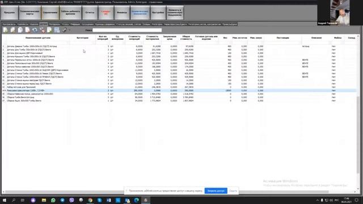This screenshot has width=363, height=204.
Task: Open the blue-text Аналитические section button
Action: click(140, 12)
